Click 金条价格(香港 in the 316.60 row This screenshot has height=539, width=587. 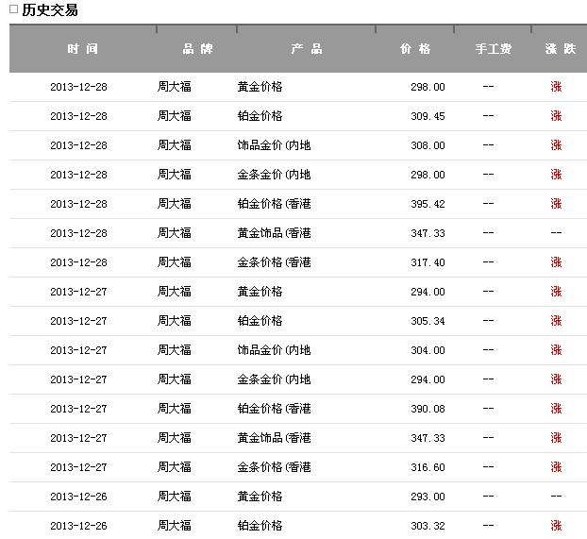274,466
